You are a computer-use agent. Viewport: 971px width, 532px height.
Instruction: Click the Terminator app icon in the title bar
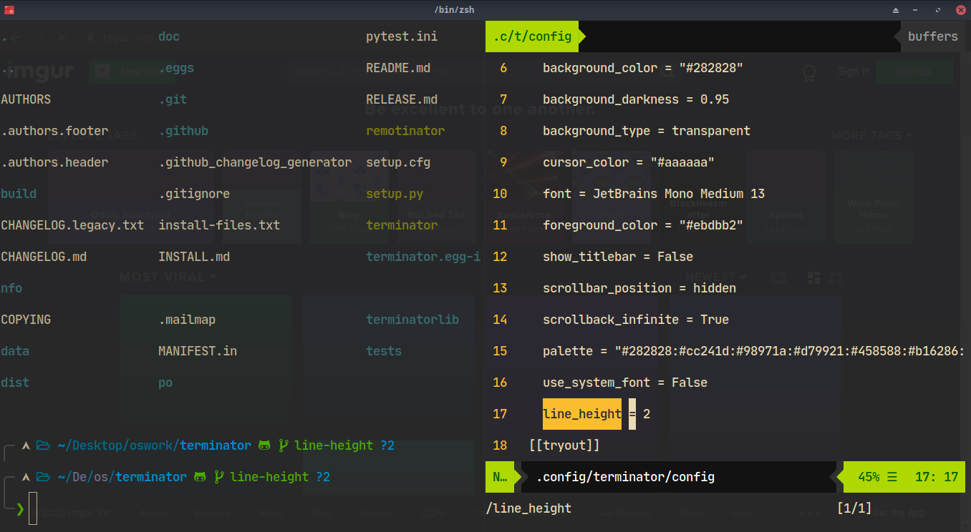point(9,10)
